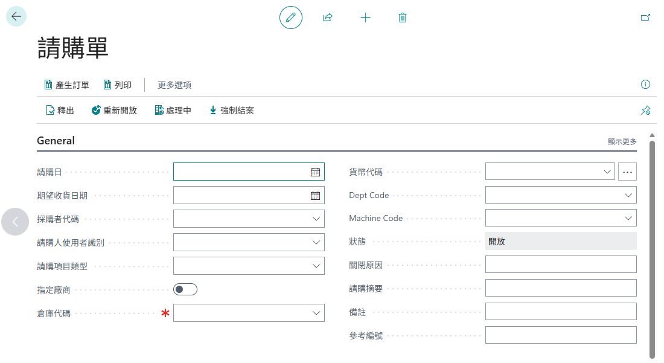Screen dimensions: 664x363
Task: Click the pin action bar icon
Action: pyautogui.click(x=645, y=111)
